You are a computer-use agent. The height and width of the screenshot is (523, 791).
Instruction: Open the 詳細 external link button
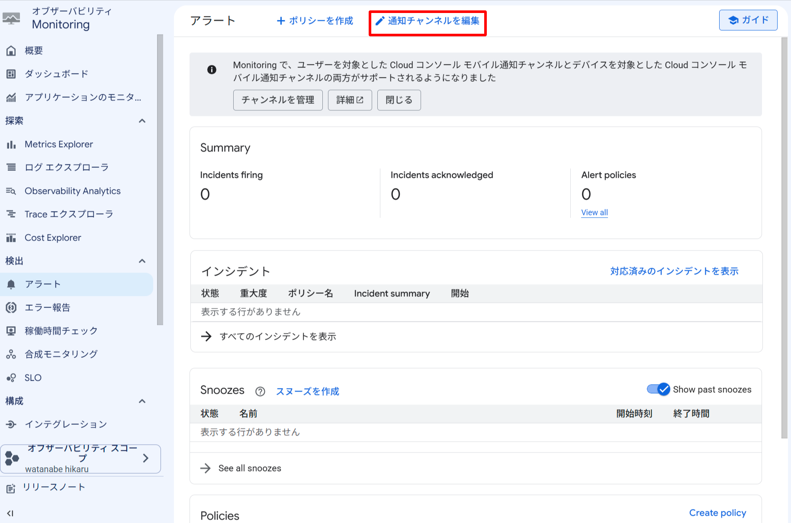(x=350, y=100)
